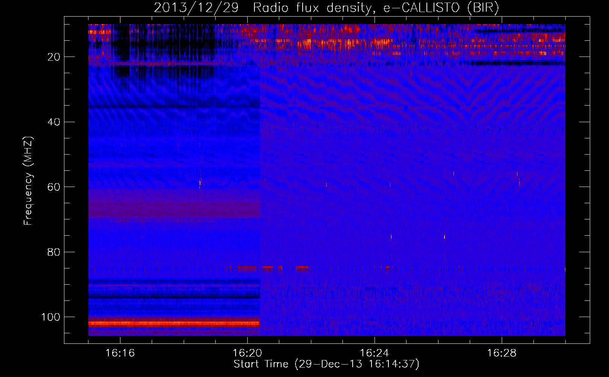
Task: Click the bright red band near 102 MHz
Action: pyautogui.click(x=174, y=323)
